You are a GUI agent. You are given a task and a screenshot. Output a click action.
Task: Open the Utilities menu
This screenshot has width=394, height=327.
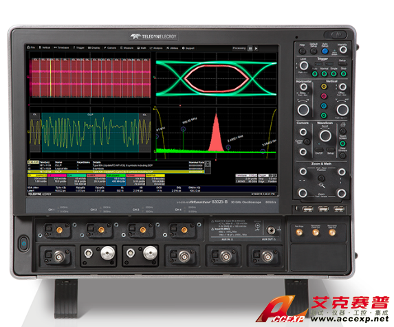tap(173, 48)
